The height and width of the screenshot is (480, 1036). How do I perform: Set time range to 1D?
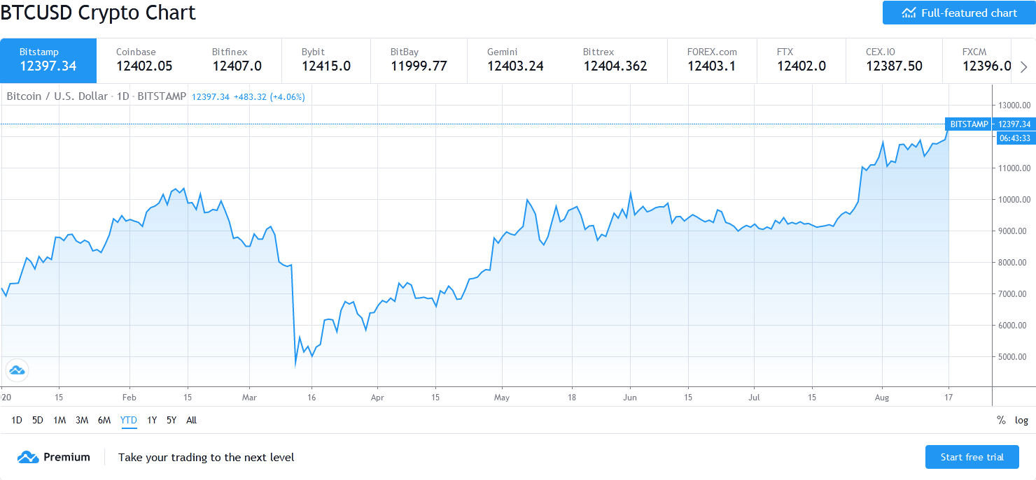(17, 420)
